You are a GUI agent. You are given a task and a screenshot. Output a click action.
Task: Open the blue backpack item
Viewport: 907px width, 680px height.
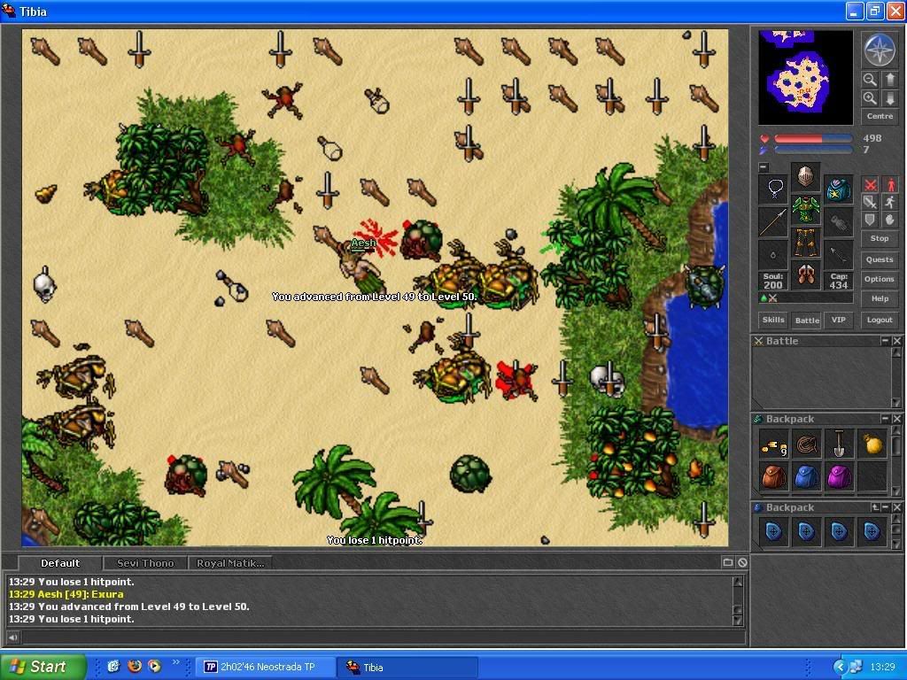[806, 477]
